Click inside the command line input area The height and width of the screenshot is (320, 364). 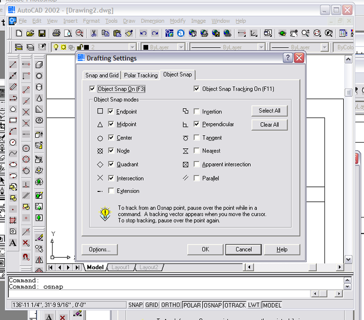[x=159, y=294]
